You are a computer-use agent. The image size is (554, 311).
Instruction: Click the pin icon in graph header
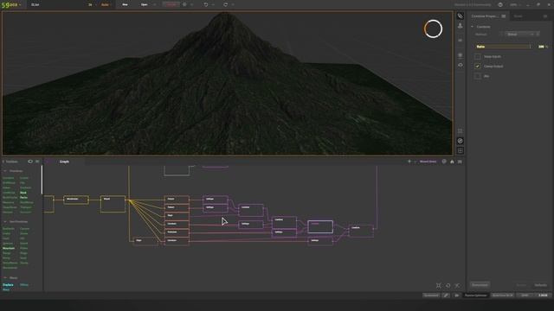409,162
